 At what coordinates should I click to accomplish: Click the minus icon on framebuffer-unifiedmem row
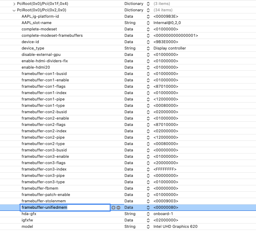[118, 208]
